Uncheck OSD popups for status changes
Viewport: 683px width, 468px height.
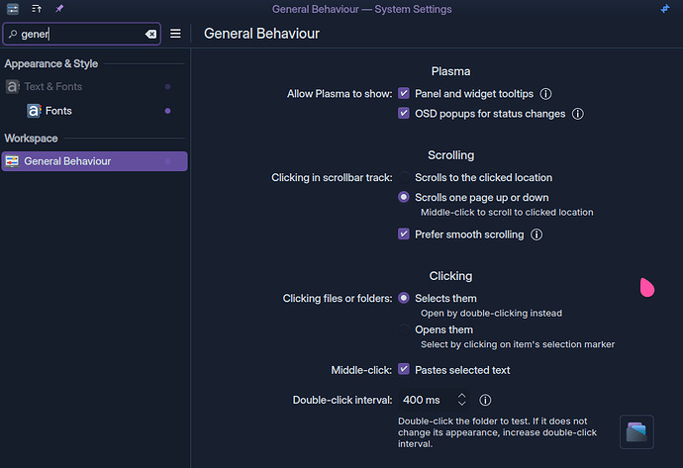404,114
